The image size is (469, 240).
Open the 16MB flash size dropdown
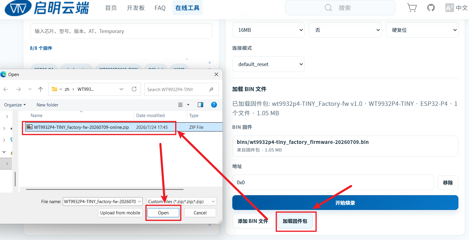pyautogui.click(x=268, y=30)
